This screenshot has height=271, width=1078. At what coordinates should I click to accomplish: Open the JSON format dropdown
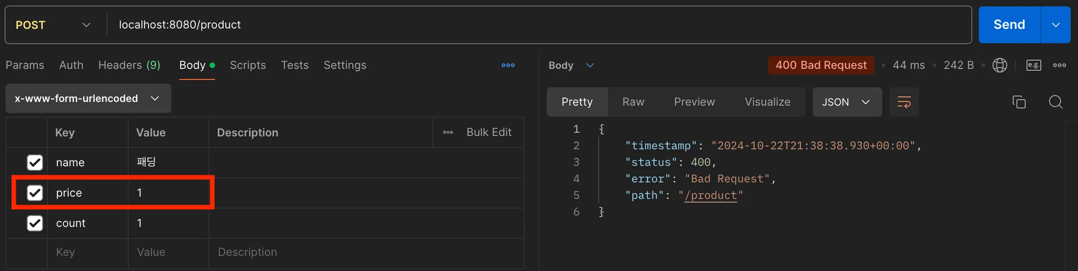point(846,102)
